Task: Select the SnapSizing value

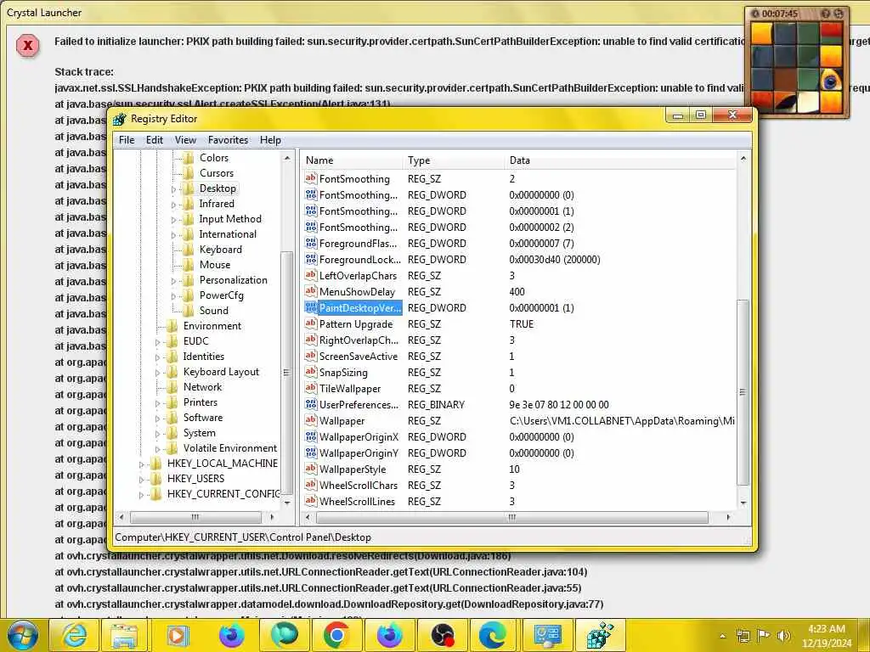Action: pos(343,372)
